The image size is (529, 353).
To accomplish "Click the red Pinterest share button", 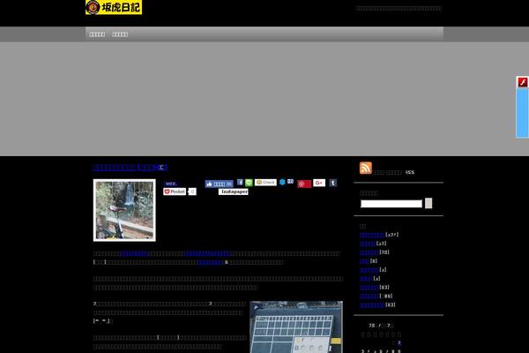I will [x=304, y=184].
